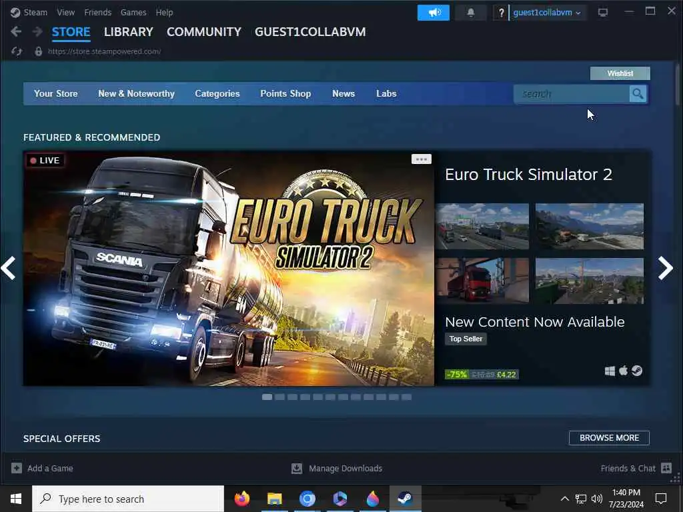Click the volume speaker tray icon
The height and width of the screenshot is (512, 683).
(x=597, y=499)
